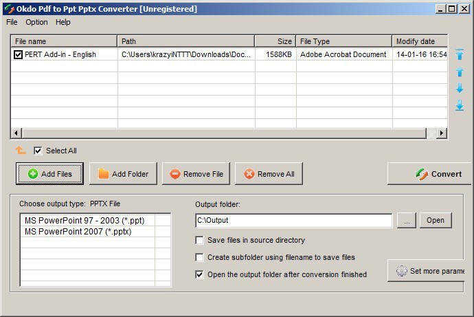Move file to top with top arrow icon
474x317 pixels.
click(460, 54)
